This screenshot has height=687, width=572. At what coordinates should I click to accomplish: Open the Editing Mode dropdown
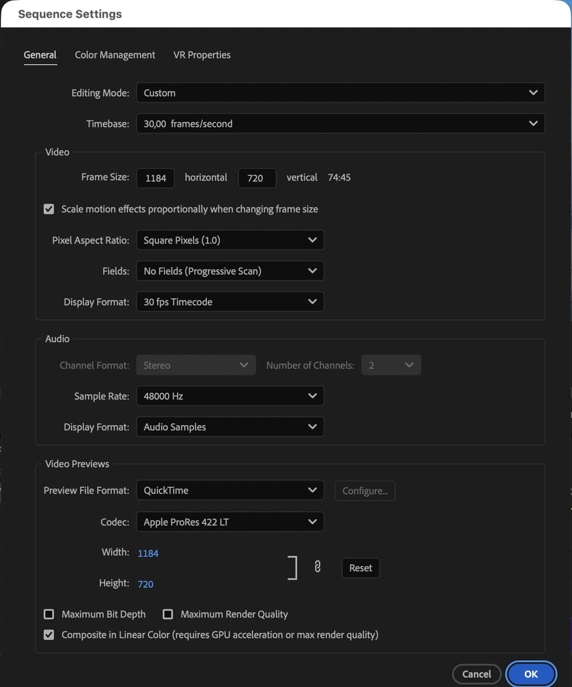click(x=341, y=92)
